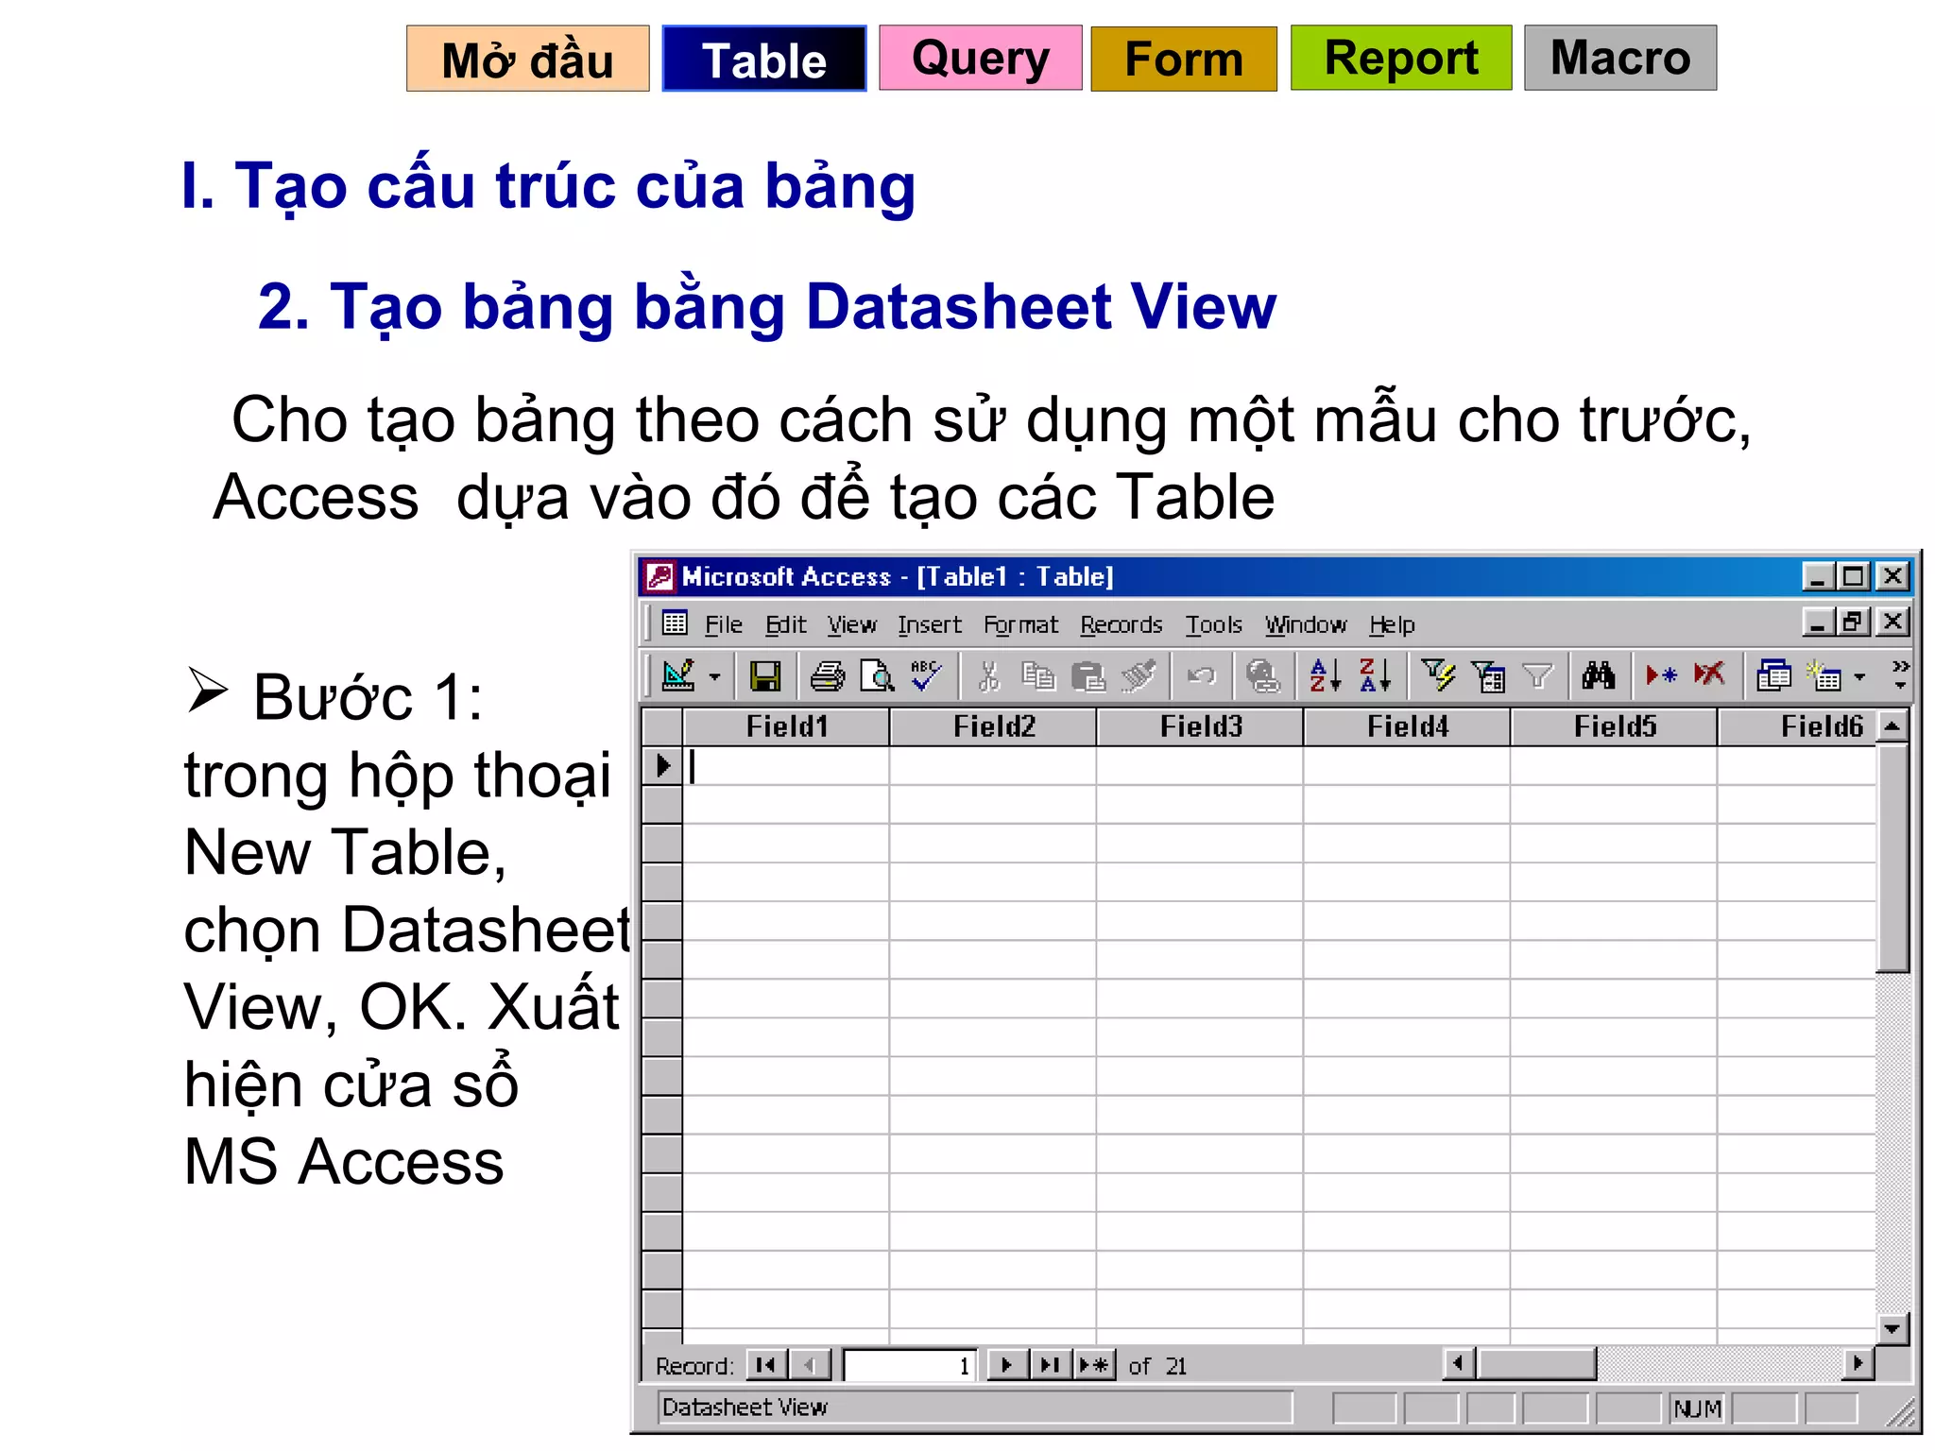The width and height of the screenshot is (1935, 1451).
Task: Select the Field5 column header
Action: tap(1614, 726)
